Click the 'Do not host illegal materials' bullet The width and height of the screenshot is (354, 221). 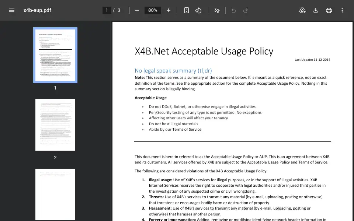click(x=173, y=124)
